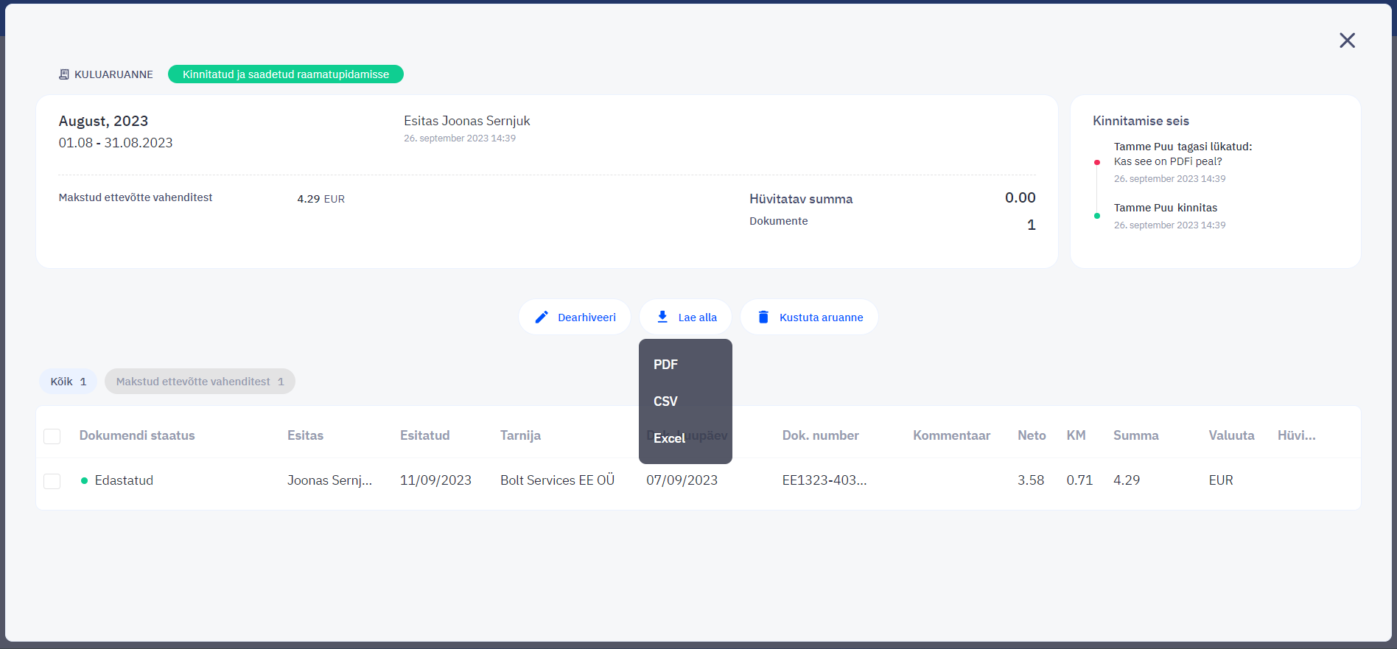Click the trash bin icon
The image size is (1397, 649).
tap(763, 318)
